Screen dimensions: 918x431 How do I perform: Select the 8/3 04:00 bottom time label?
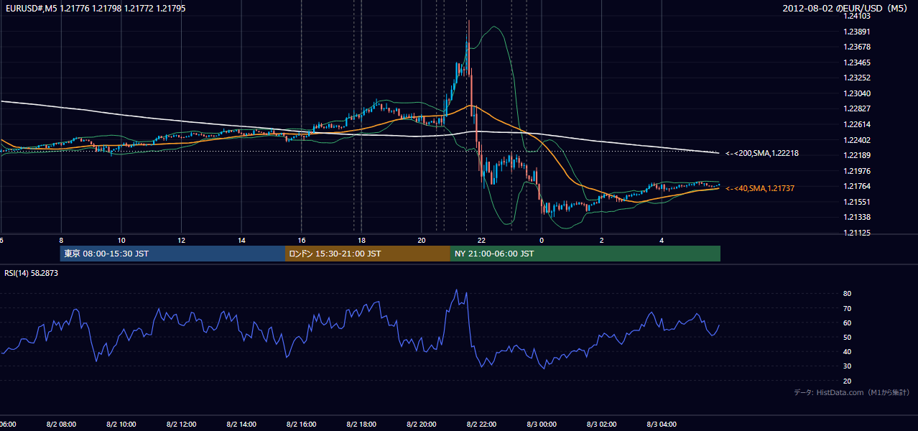(x=662, y=425)
